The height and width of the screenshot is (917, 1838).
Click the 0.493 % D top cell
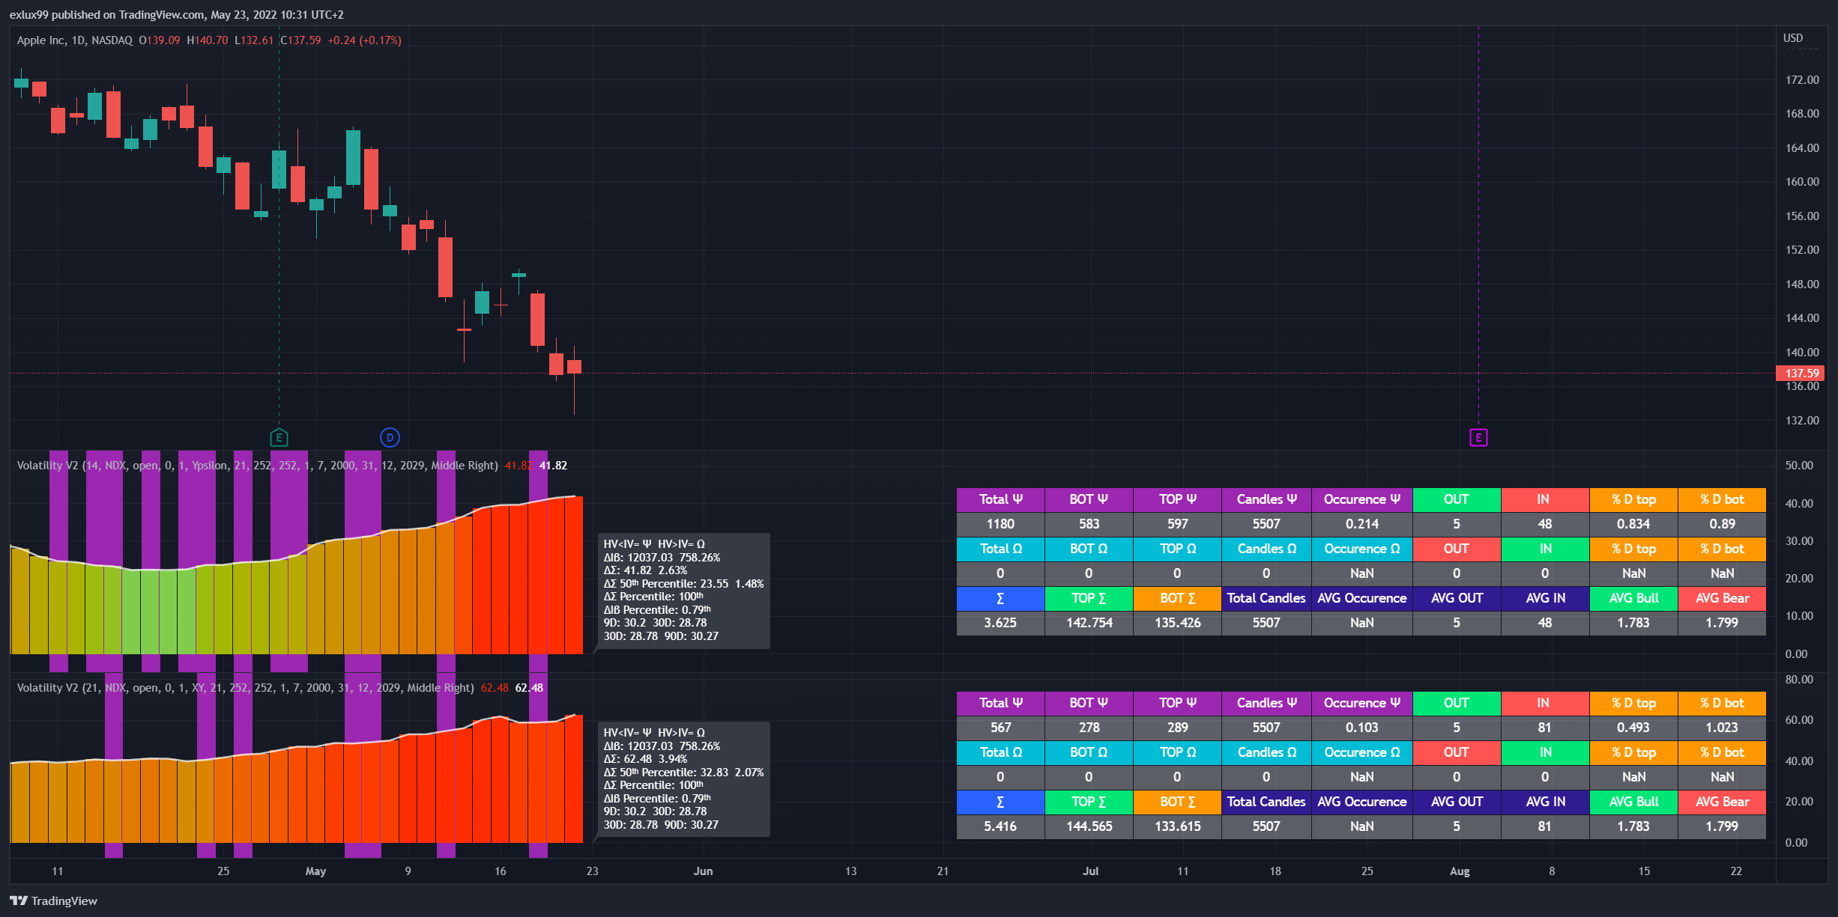pos(1633,728)
